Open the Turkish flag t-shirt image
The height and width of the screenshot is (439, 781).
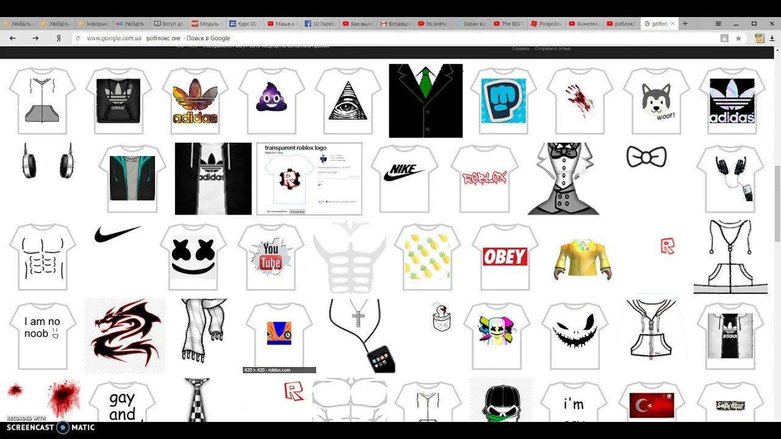click(652, 401)
